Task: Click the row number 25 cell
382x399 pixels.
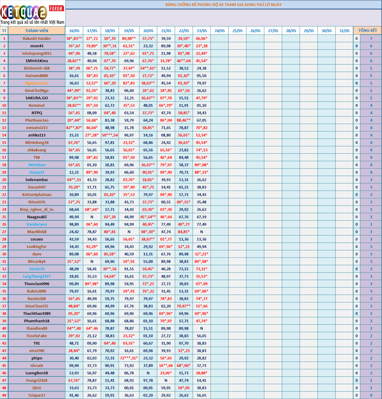Action: [4, 217]
